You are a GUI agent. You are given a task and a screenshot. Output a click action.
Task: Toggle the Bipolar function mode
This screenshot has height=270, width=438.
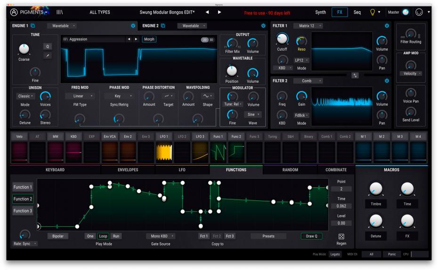(x=58, y=236)
